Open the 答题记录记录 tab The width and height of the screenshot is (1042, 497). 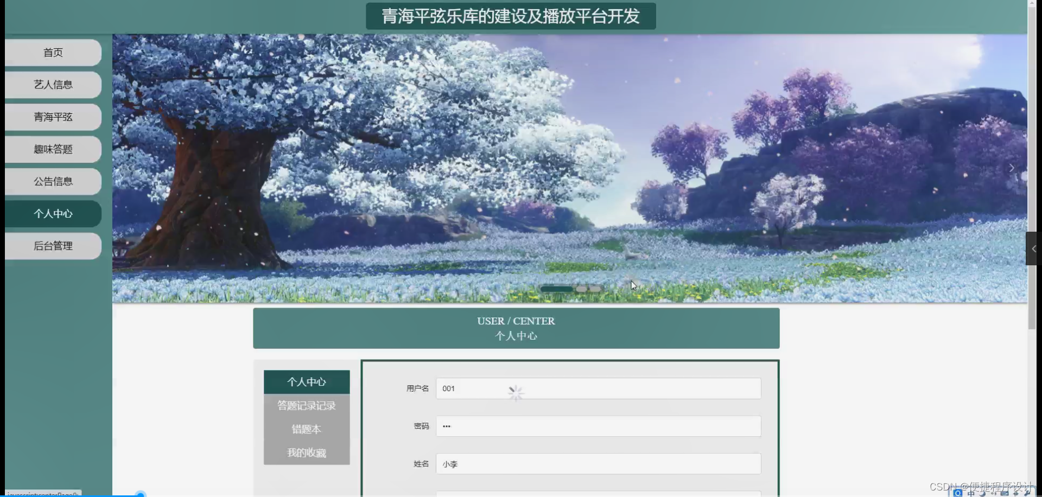(x=307, y=405)
